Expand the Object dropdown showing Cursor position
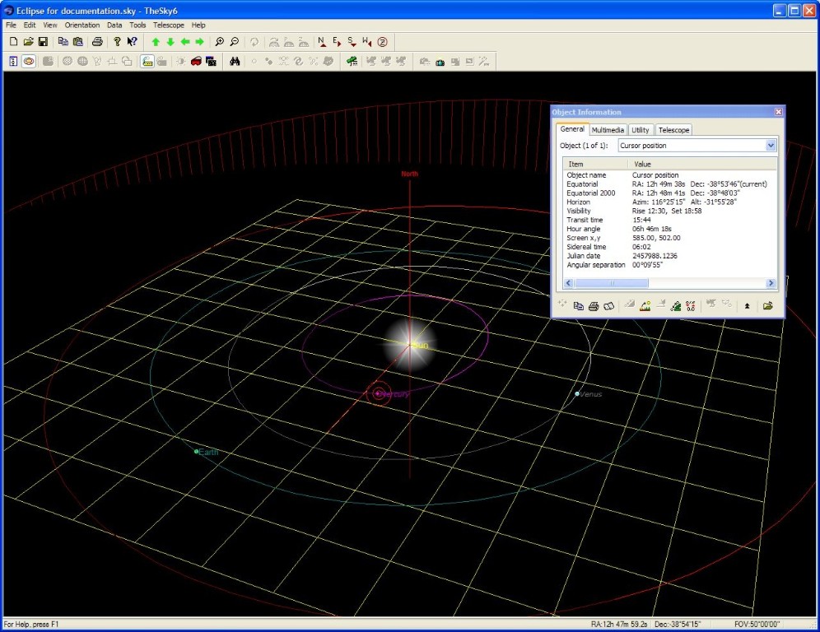This screenshot has height=632, width=820. pyautogui.click(x=771, y=146)
